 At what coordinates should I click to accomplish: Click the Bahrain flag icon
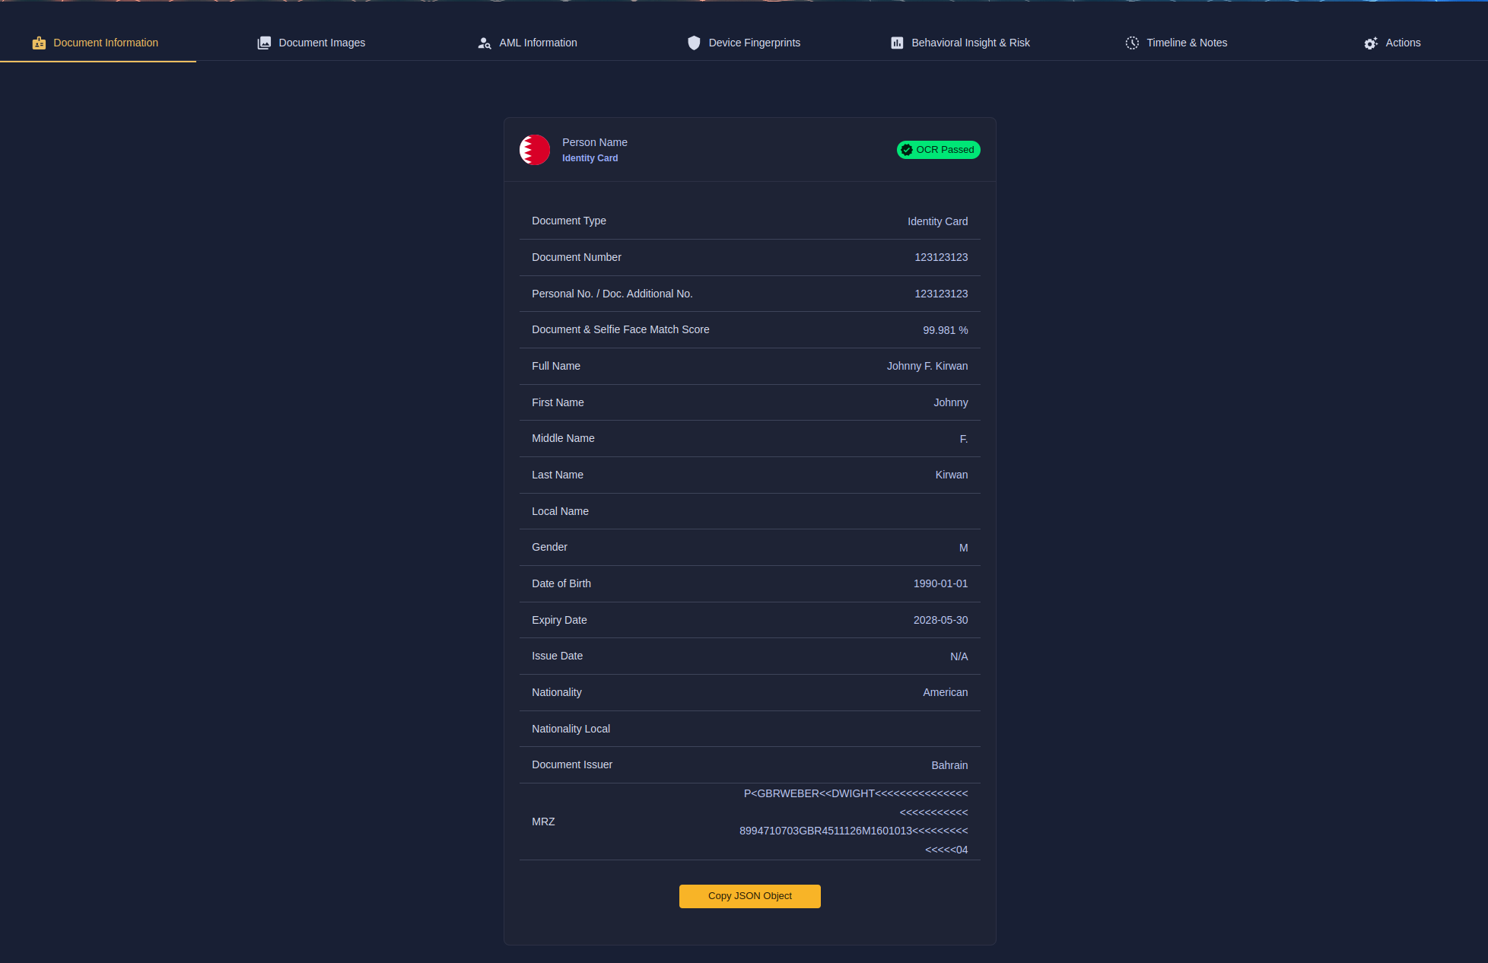(535, 150)
